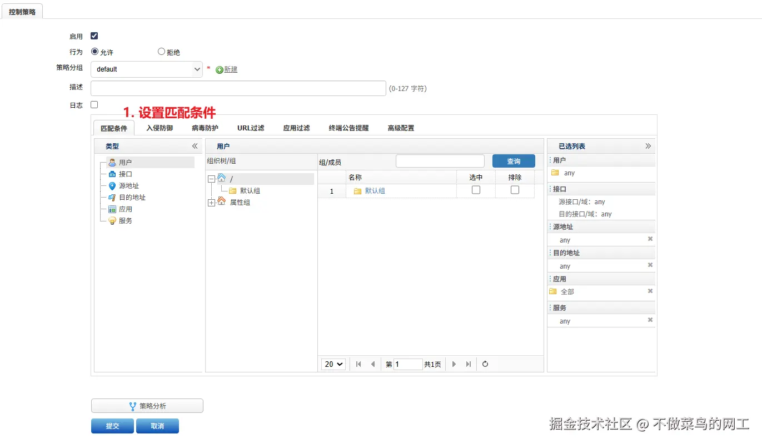Image resolution: width=762 pixels, height=444 pixels.
Task: Remove 源地址 any with the x icon
Action: click(x=650, y=239)
